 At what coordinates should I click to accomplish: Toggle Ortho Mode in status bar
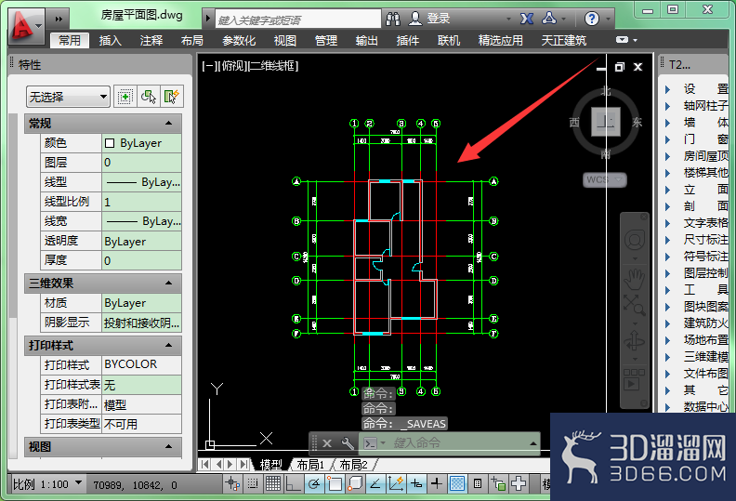pos(294,483)
